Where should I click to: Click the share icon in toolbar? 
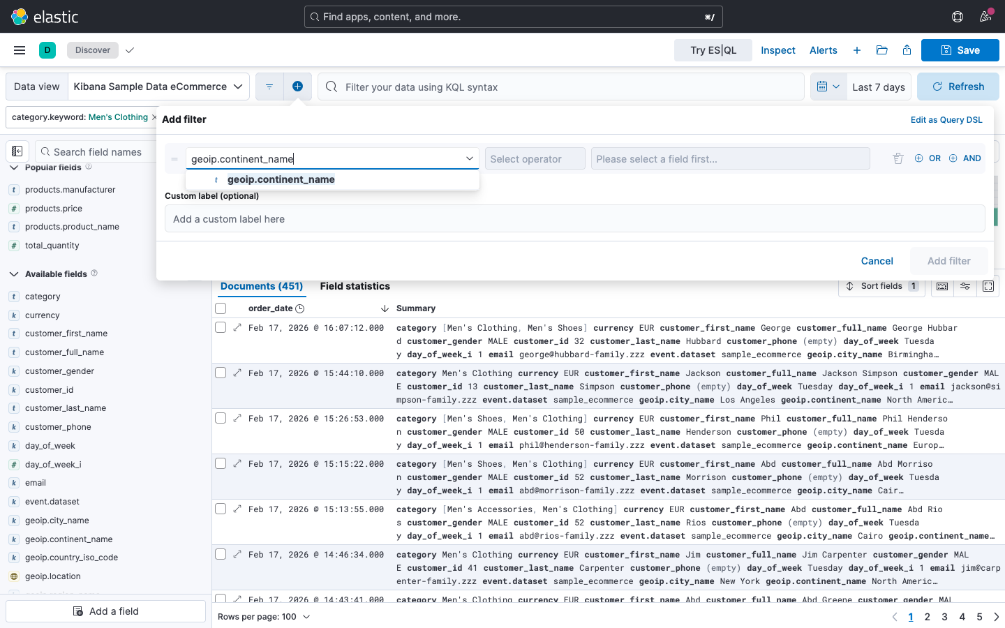(907, 50)
